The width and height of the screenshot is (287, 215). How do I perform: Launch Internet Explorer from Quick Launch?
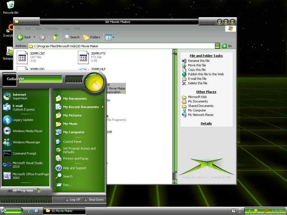[x=31, y=211]
